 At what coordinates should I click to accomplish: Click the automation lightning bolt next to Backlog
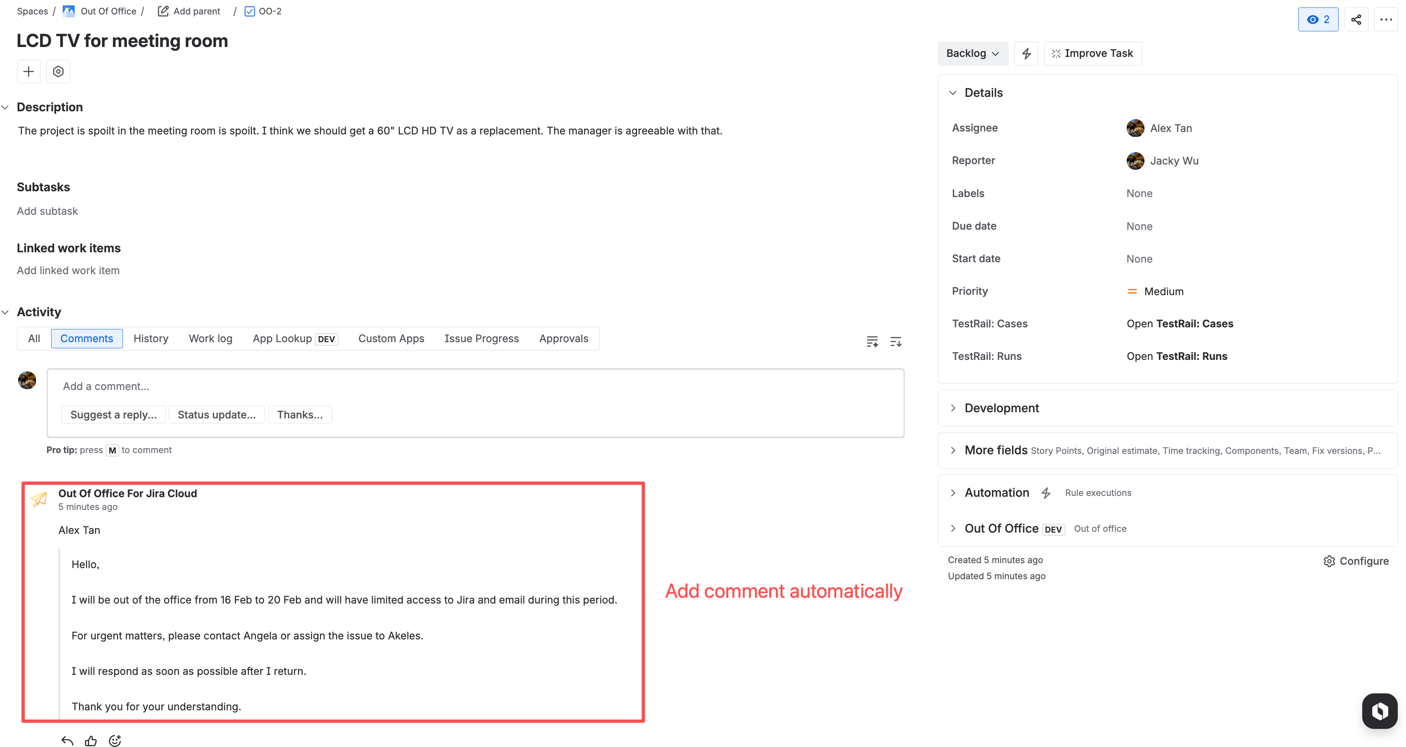(x=1026, y=54)
